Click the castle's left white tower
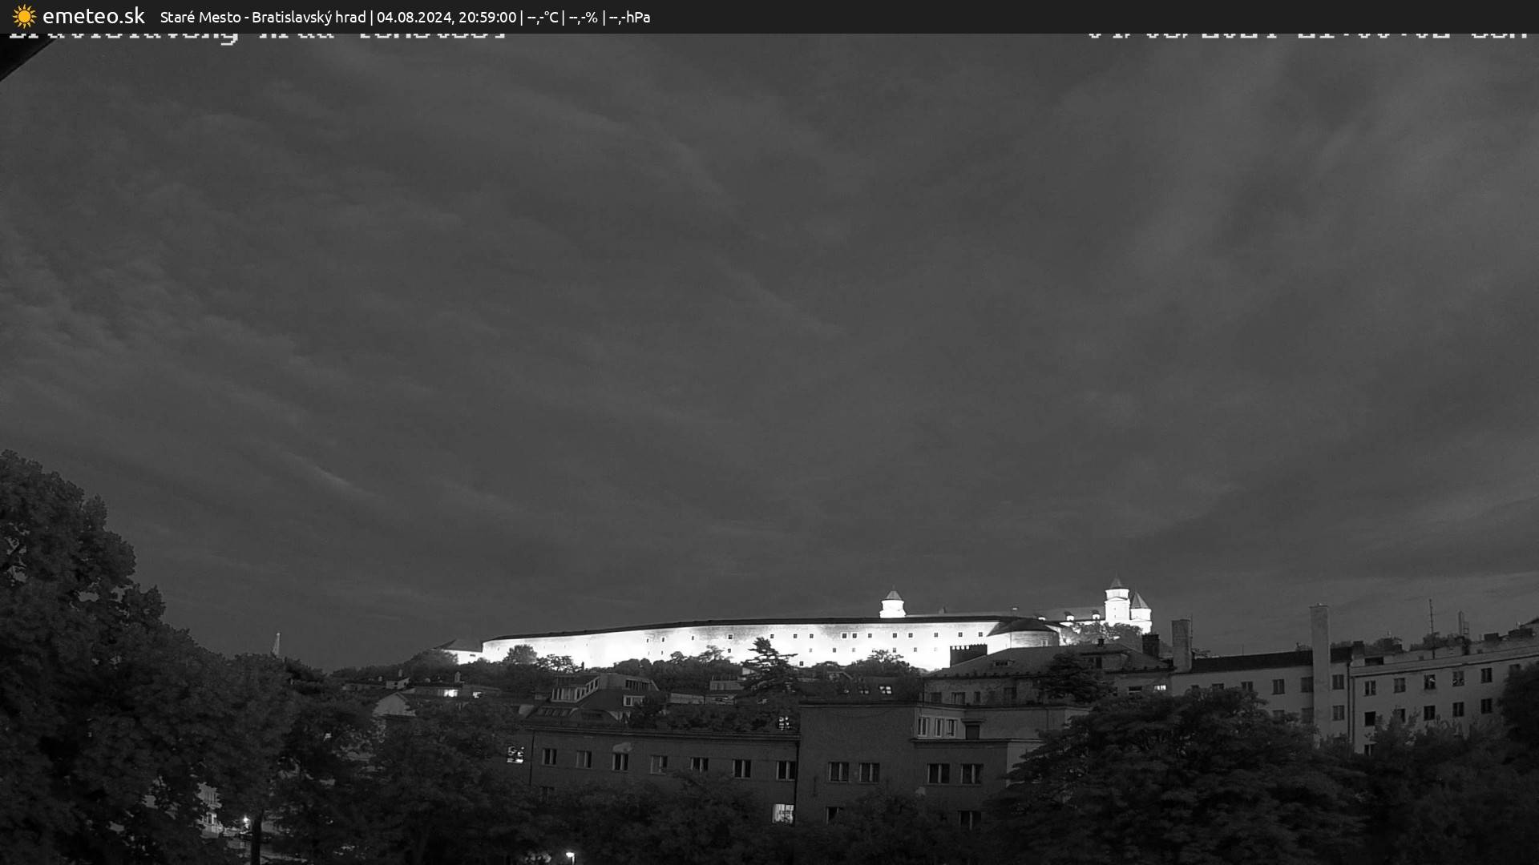 coord(892,604)
